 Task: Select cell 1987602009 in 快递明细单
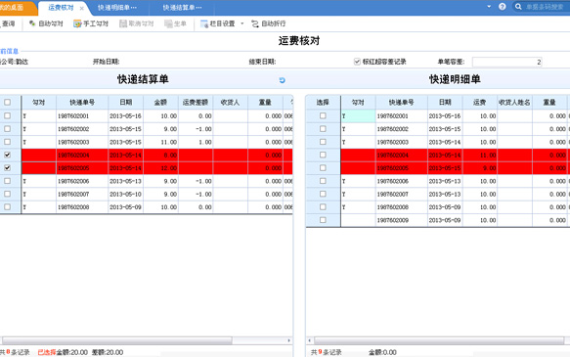(402, 220)
